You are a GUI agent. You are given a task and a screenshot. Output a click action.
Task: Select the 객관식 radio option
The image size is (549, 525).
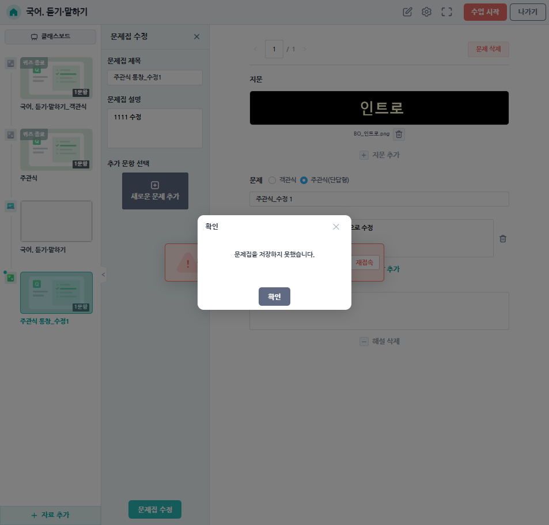272,180
